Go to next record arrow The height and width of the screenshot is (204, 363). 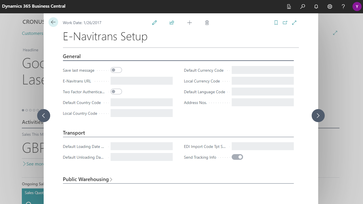click(318, 116)
